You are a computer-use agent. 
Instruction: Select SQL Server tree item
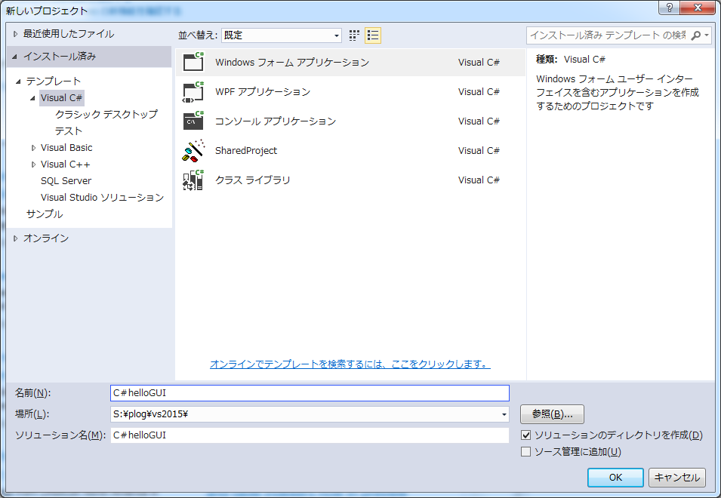pos(66,180)
